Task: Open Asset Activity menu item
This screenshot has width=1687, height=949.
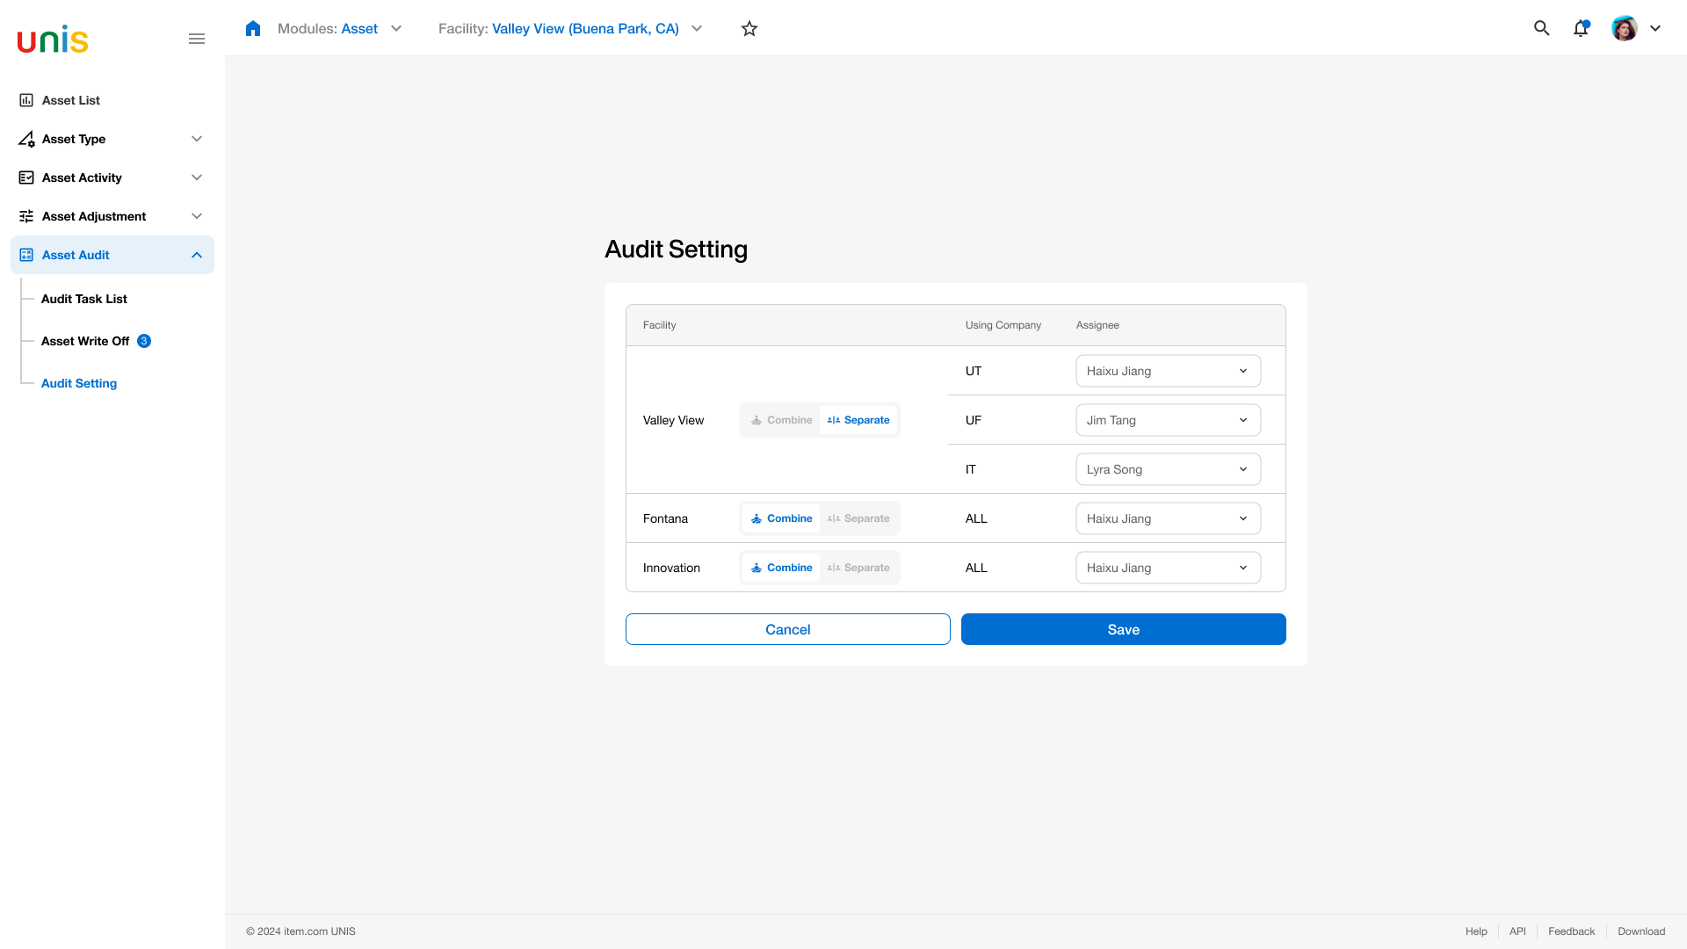Action: 112,177
